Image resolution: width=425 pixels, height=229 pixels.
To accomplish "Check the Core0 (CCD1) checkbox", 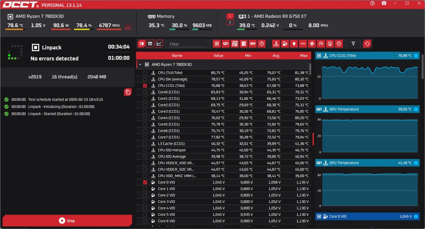I will coord(145,92).
